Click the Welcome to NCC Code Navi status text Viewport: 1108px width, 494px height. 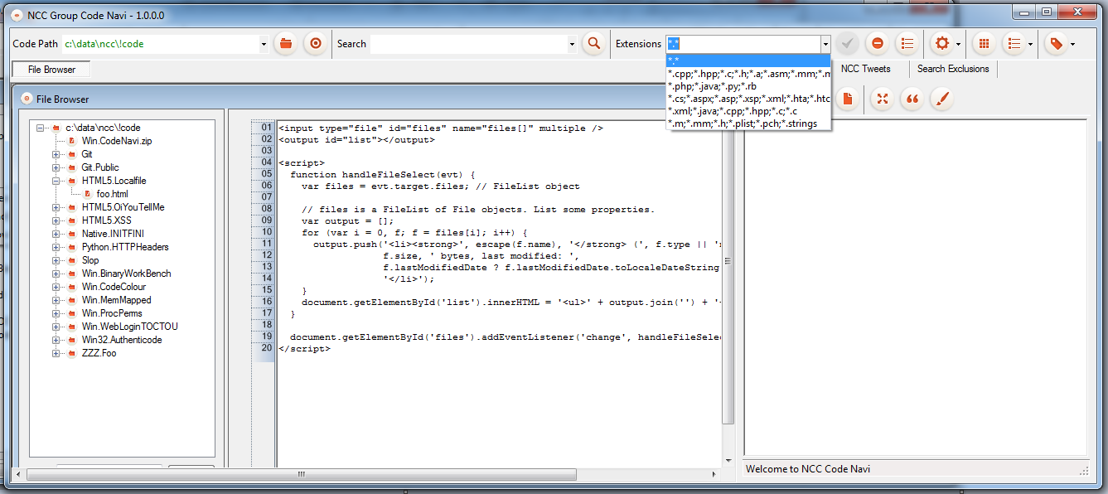point(808,469)
